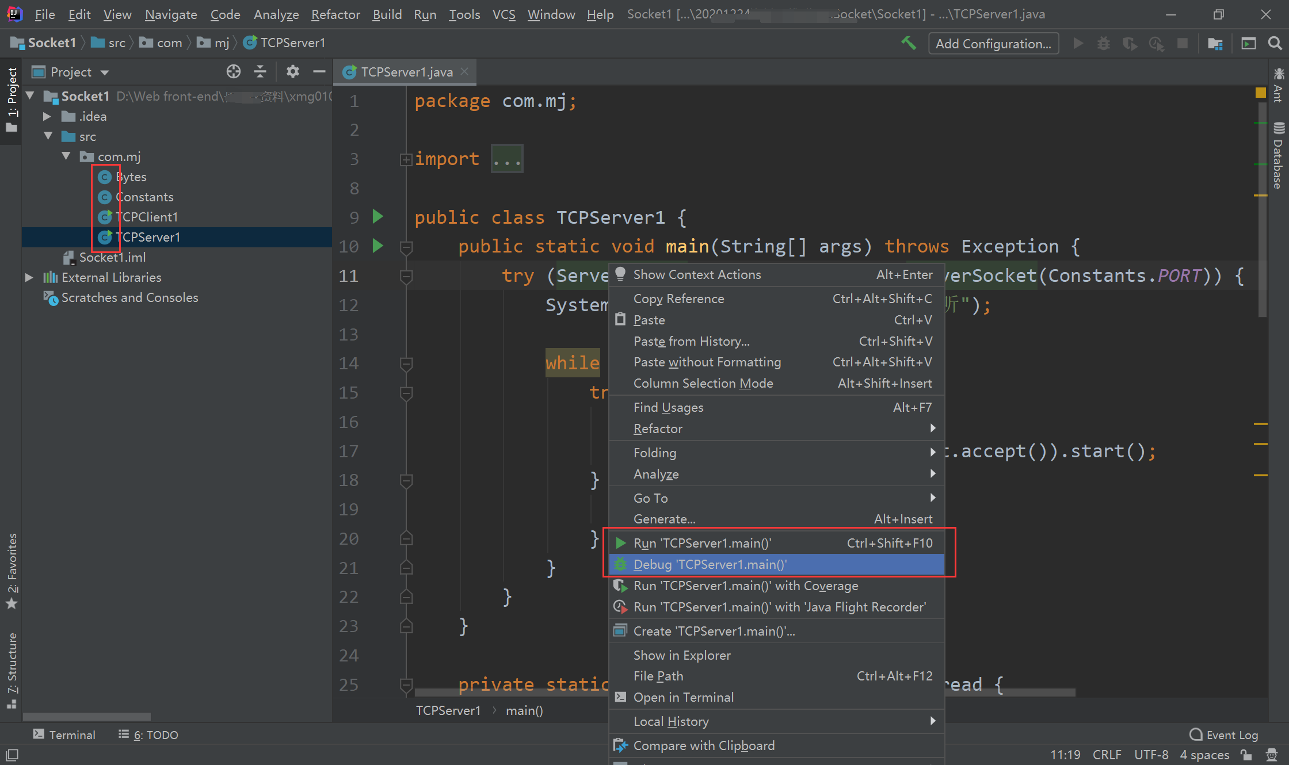Toggle the Structure side panel
The width and height of the screenshot is (1289, 765).
12,670
